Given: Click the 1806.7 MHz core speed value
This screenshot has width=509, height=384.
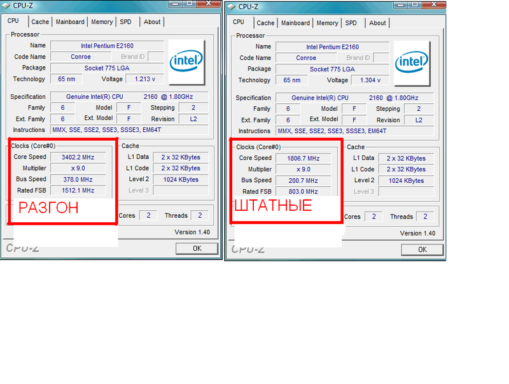Looking at the screenshot, I should (303, 159).
